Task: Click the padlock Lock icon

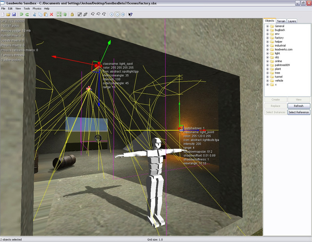Action: 72,14
